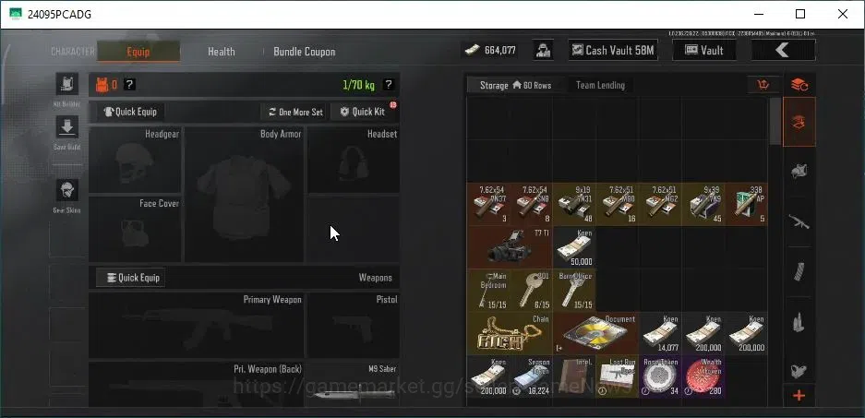Image resolution: width=865 pixels, height=418 pixels.
Task: Click the orange cart icon above storage
Action: coord(763,85)
